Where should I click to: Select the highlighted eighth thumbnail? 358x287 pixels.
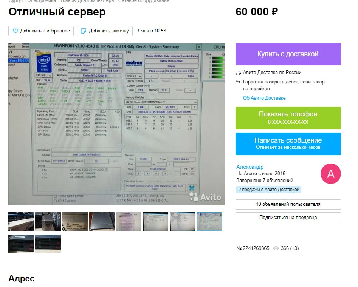pyautogui.click(x=209, y=222)
